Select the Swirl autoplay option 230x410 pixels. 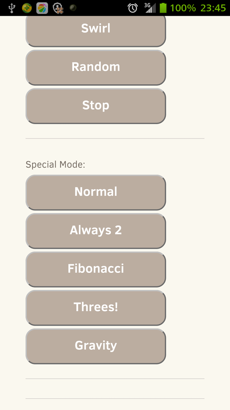96,31
